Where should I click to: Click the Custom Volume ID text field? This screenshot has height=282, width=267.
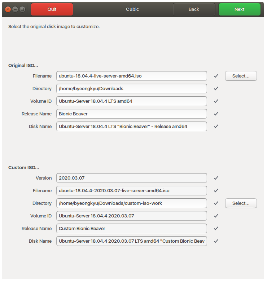pyautogui.click(x=132, y=216)
